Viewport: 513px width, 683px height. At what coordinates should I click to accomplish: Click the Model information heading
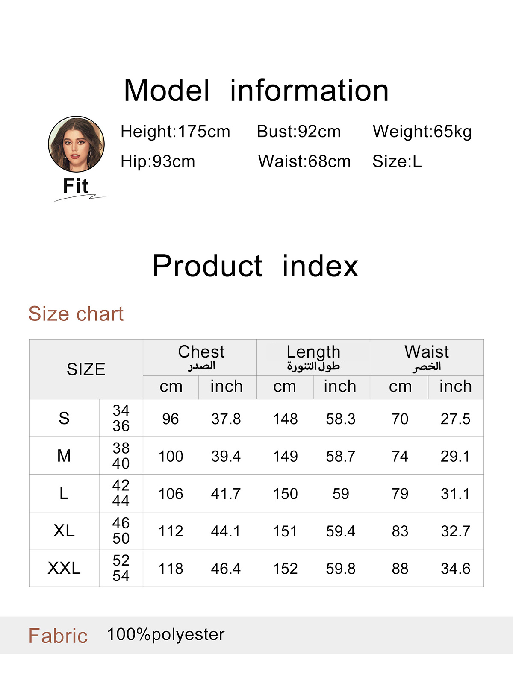click(x=256, y=91)
